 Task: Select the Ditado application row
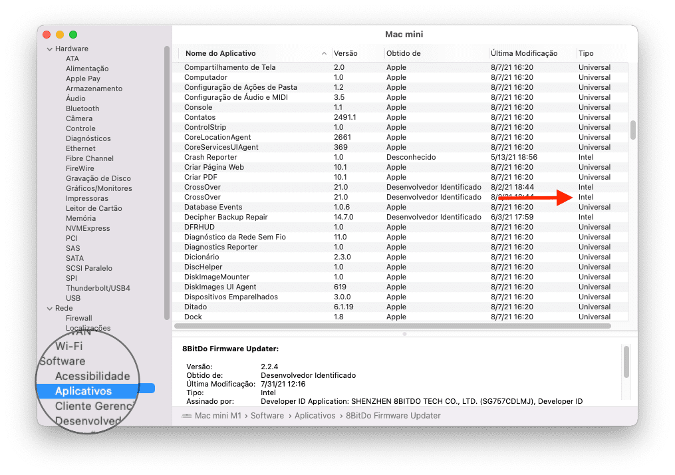click(x=400, y=307)
